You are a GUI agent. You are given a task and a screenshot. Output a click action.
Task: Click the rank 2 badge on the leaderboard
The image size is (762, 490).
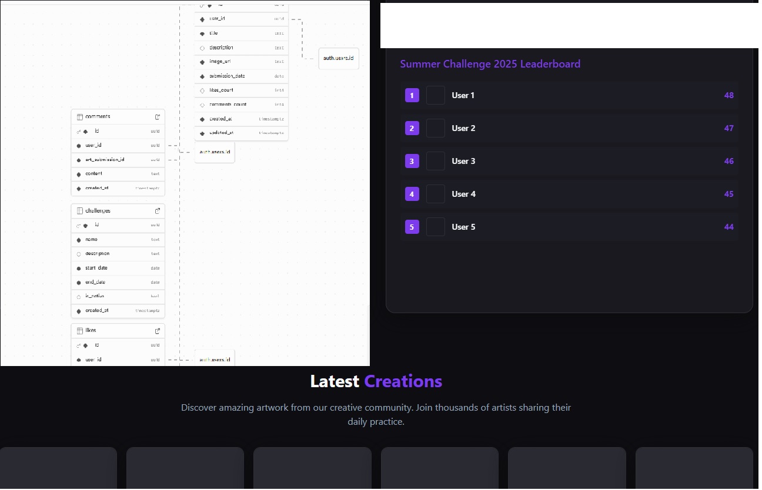[x=412, y=128]
